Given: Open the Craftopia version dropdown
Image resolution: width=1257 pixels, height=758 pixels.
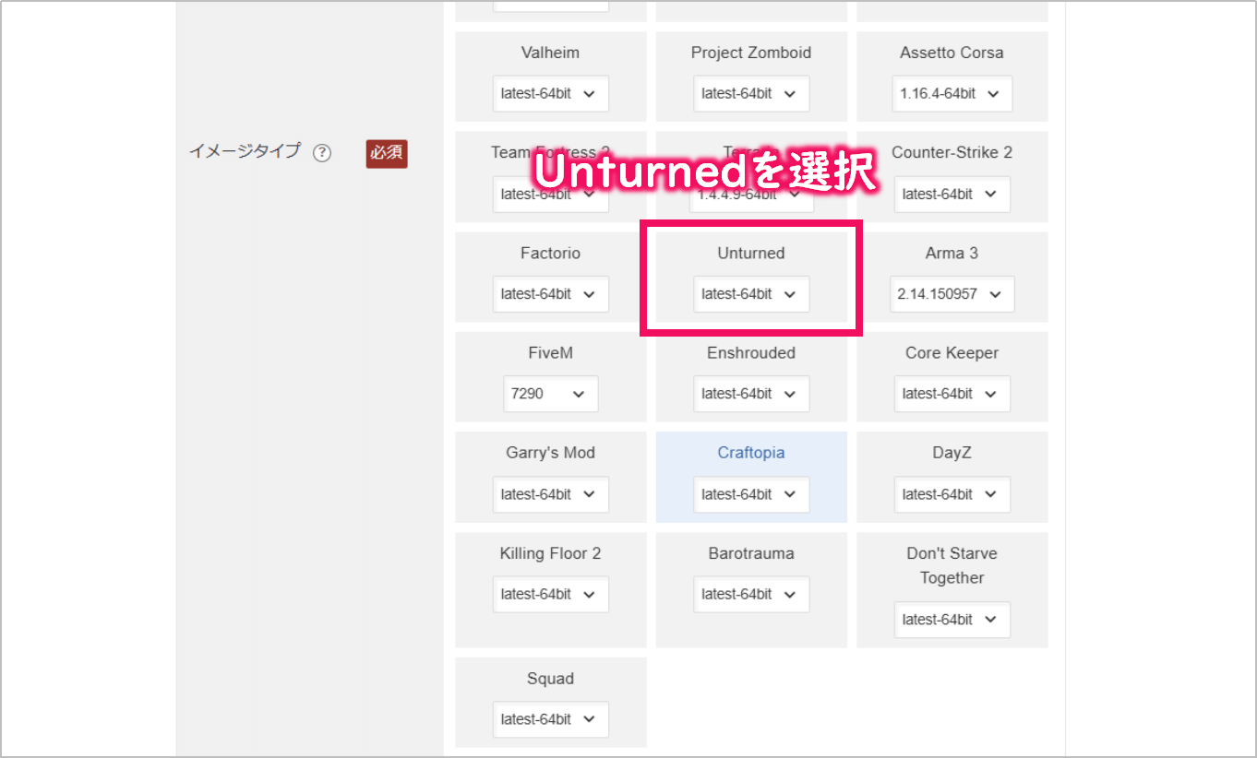Looking at the screenshot, I should [751, 494].
